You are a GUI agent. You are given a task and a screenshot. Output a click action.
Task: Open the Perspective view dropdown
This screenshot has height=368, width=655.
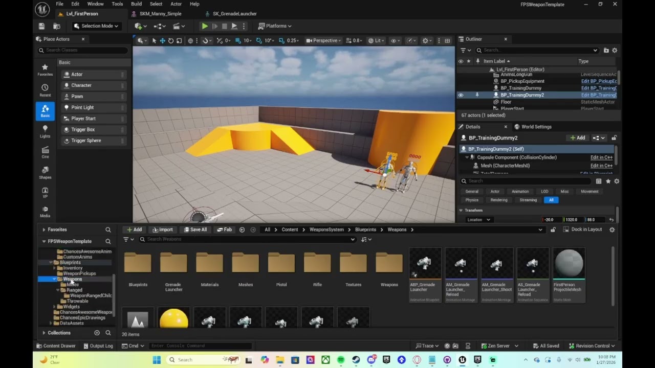pos(324,41)
